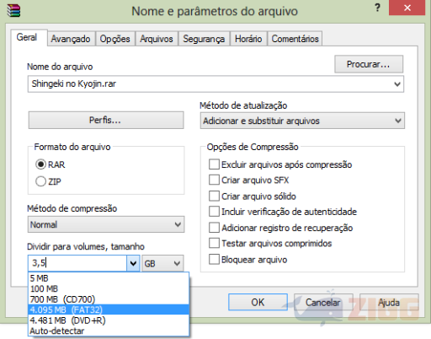
Task: Check Testar arquivos comprimidos
Action: (x=214, y=243)
